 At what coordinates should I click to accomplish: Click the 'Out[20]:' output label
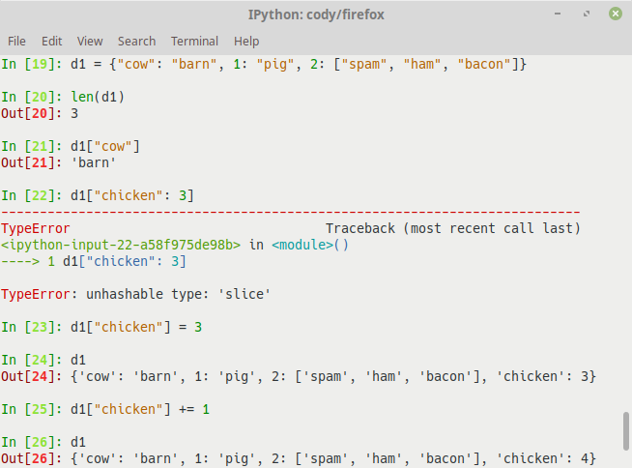coord(32,113)
